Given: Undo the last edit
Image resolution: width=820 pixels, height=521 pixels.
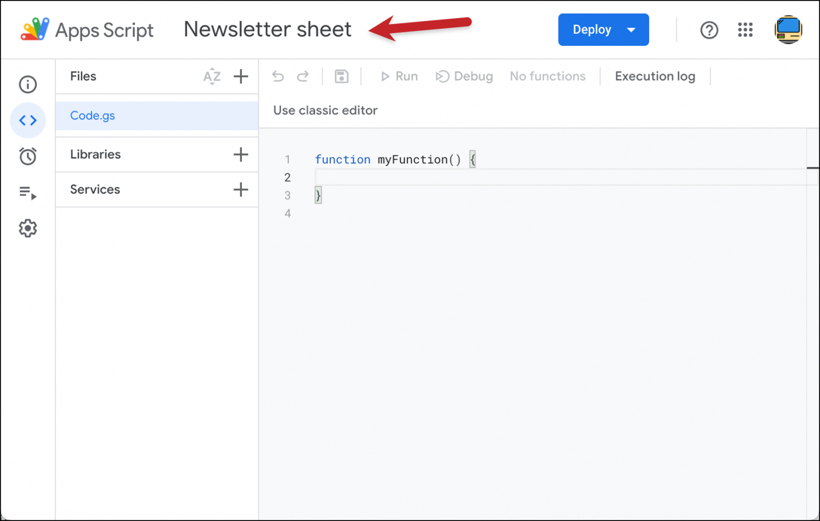Looking at the screenshot, I should point(278,76).
